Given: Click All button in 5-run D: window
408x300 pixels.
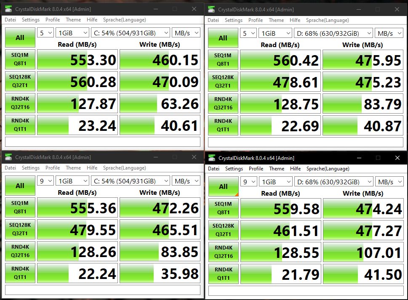Looking at the screenshot, I should coord(223,38).
